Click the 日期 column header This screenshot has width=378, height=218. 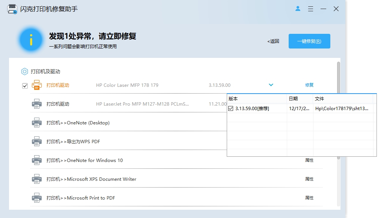pyautogui.click(x=300, y=99)
